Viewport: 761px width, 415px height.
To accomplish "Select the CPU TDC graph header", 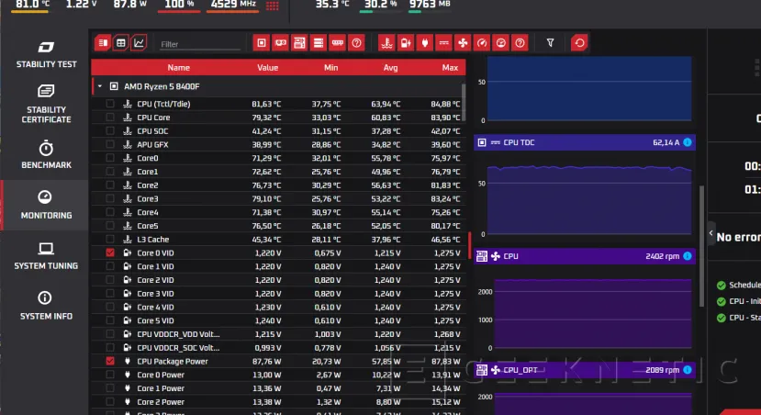I will click(x=585, y=142).
